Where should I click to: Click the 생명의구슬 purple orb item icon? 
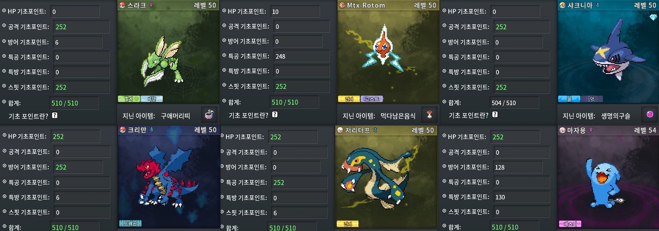(x=650, y=115)
